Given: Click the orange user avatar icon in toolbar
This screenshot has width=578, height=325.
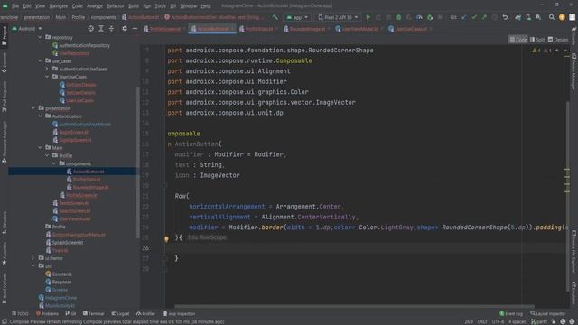Looking at the screenshot, I should (562, 17).
